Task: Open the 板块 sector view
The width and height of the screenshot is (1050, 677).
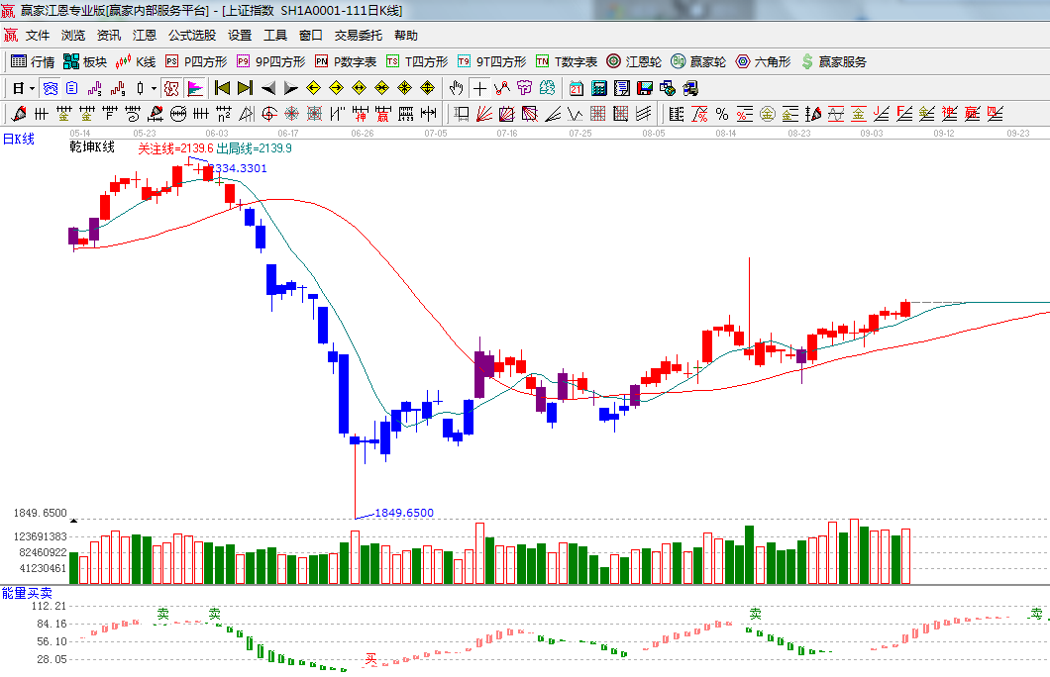Action: 84,61
